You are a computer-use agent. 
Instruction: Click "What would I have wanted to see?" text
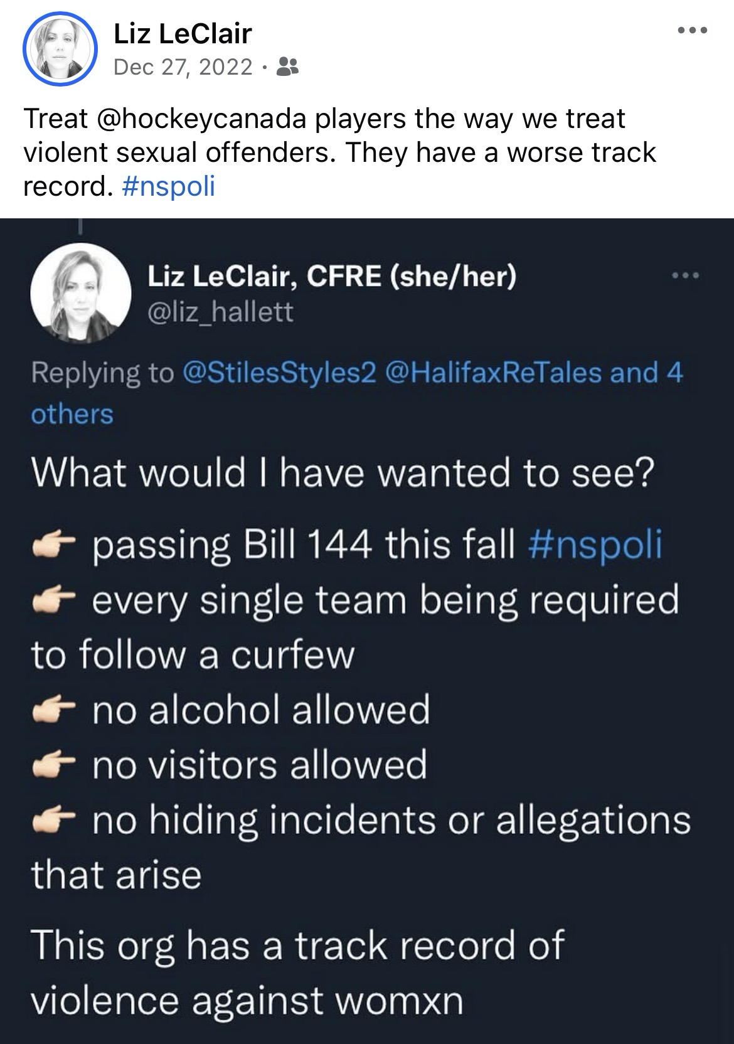343,474
